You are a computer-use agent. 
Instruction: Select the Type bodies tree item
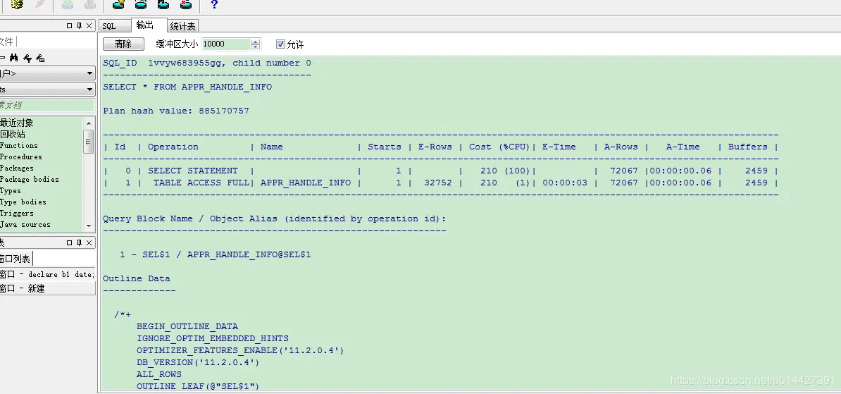click(x=23, y=202)
